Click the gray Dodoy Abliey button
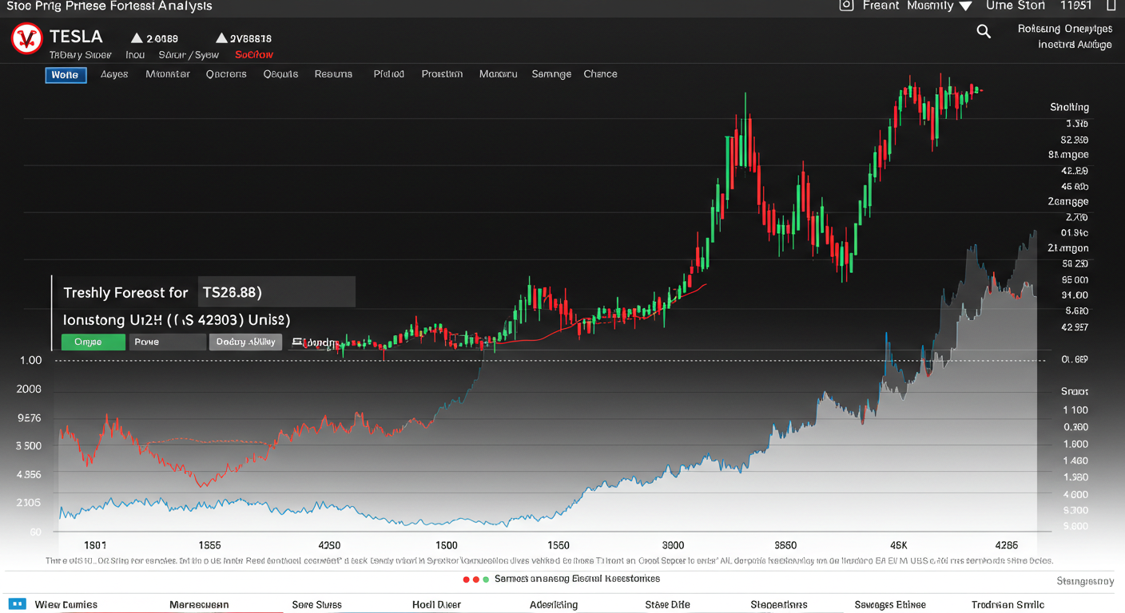Image resolution: width=1125 pixels, height=613 pixels. pyautogui.click(x=245, y=342)
